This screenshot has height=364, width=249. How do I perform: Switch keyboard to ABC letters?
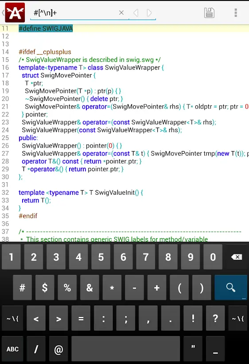coord(12,349)
